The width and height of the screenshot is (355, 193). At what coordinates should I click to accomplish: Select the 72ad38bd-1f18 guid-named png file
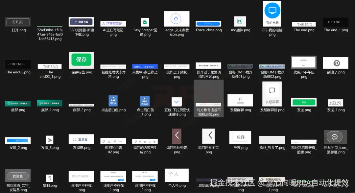point(50,26)
